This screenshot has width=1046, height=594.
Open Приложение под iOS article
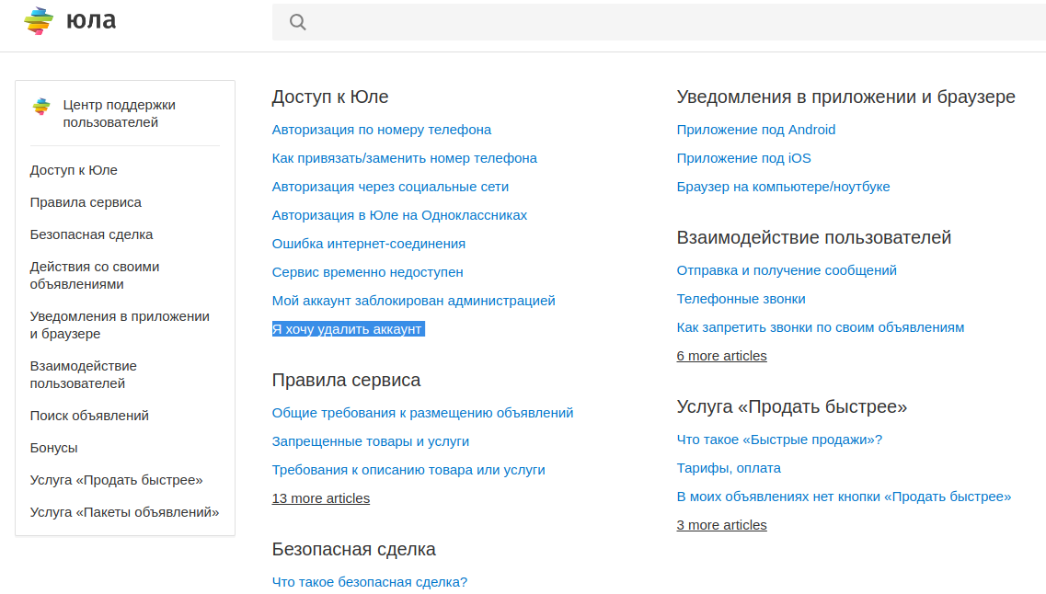(x=744, y=158)
